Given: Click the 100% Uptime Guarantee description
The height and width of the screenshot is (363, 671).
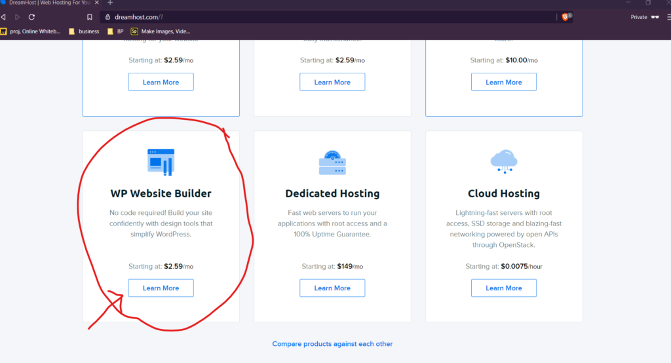Looking at the screenshot, I should click(x=332, y=223).
